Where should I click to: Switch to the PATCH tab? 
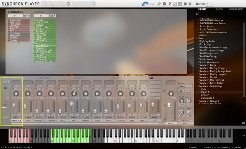[219, 9]
